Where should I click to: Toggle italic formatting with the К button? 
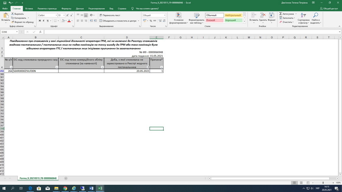(43, 21)
